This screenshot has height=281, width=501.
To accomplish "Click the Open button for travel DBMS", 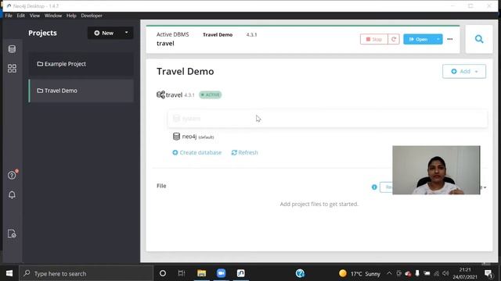I will pos(418,39).
